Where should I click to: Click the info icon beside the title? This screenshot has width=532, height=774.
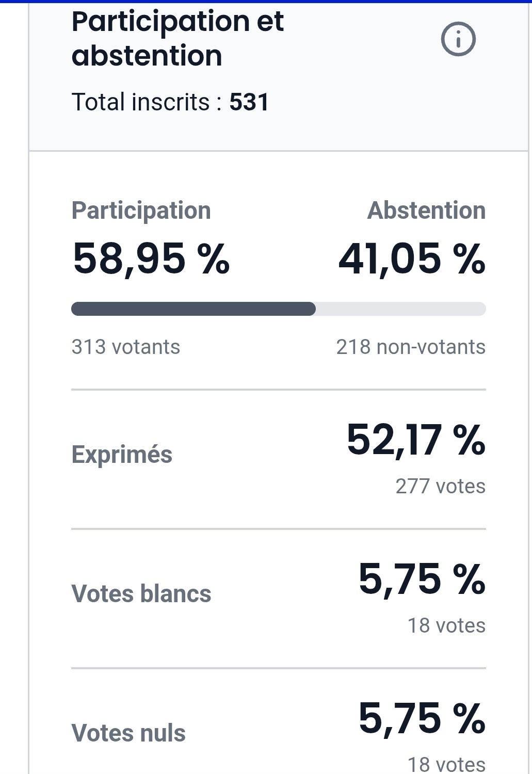click(x=458, y=39)
